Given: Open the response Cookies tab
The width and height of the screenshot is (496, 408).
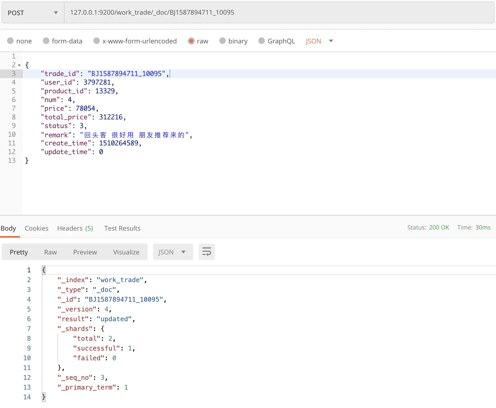Looking at the screenshot, I should click(x=37, y=228).
